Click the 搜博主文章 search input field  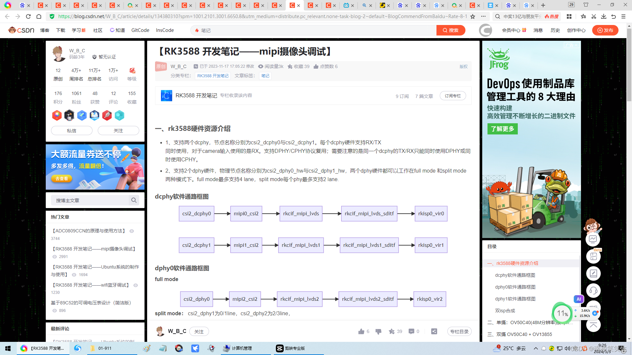tap(90, 200)
